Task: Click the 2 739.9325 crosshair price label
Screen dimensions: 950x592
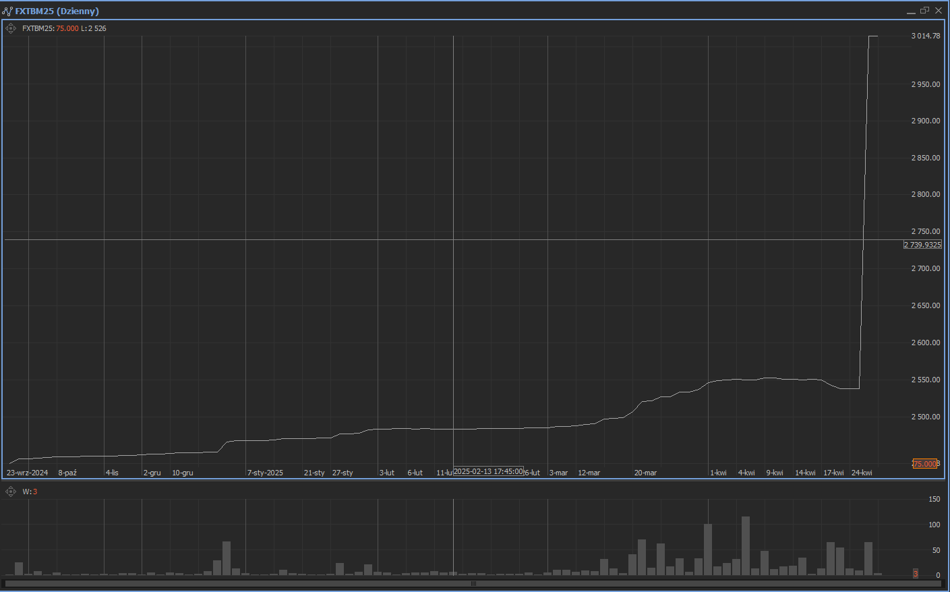Action: tap(922, 245)
